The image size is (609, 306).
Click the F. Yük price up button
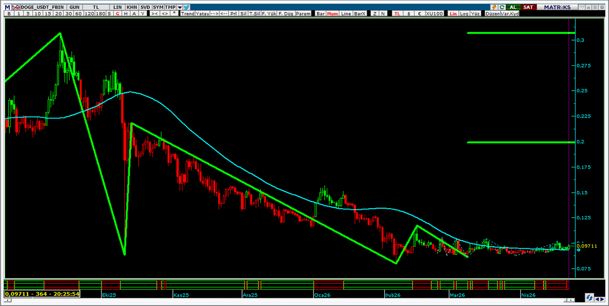coord(269,14)
